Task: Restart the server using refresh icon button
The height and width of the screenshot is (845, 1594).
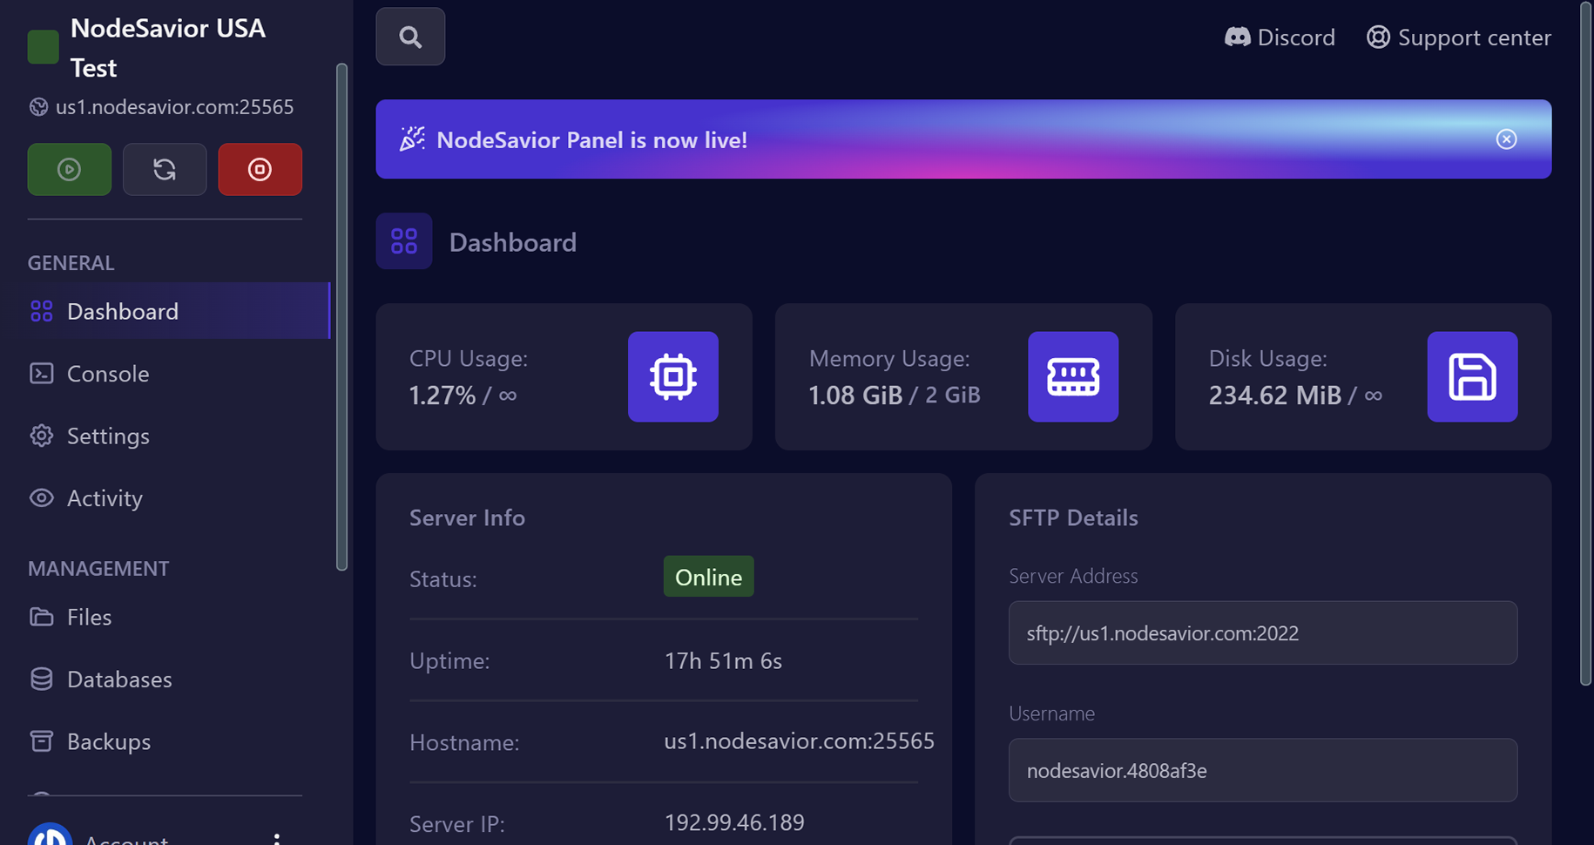Action: (x=165, y=169)
